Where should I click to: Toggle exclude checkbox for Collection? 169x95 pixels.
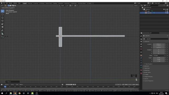pos(164,9)
